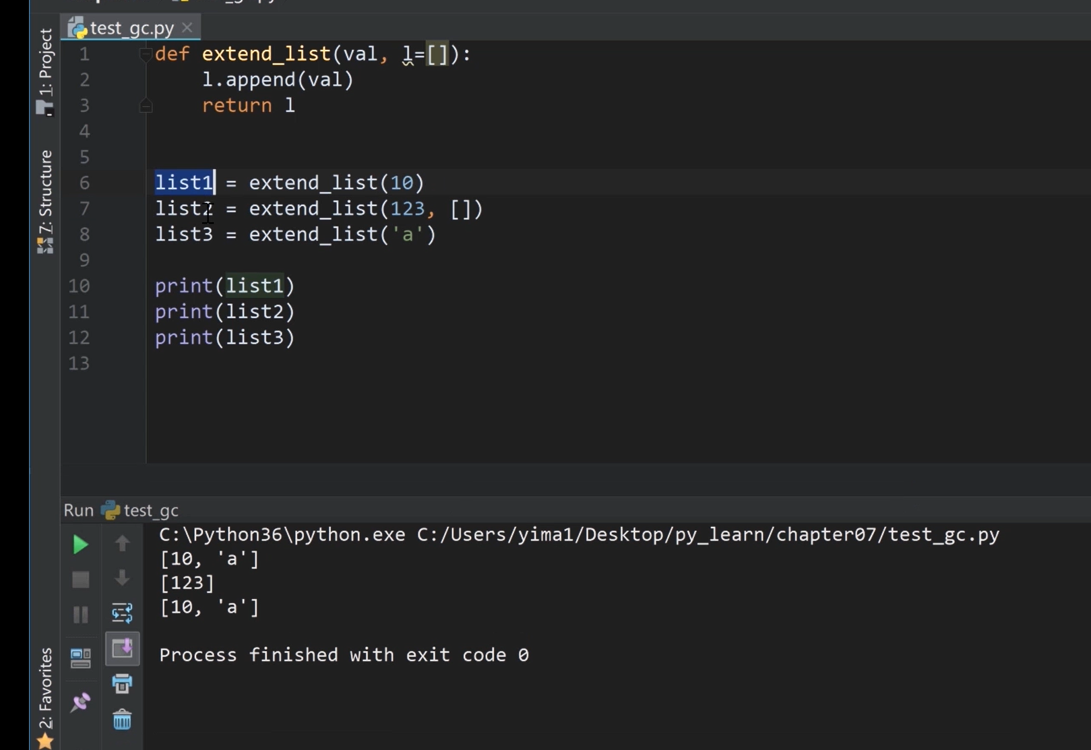Pin the Run tab with the pushpin icon
1091x750 pixels.
click(x=80, y=702)
